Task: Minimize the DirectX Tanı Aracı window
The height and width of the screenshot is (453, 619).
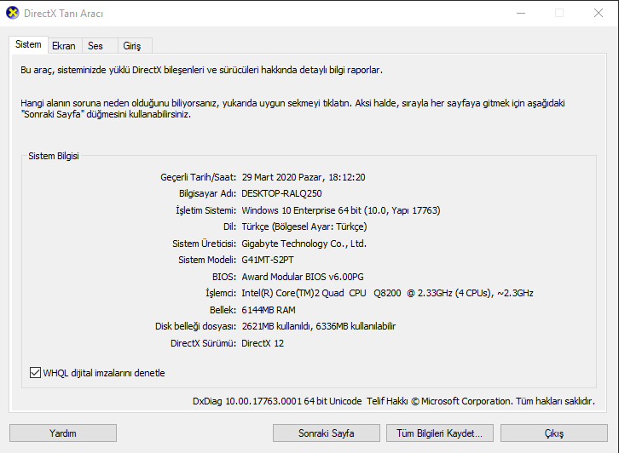Action: (x=521, y=13)
